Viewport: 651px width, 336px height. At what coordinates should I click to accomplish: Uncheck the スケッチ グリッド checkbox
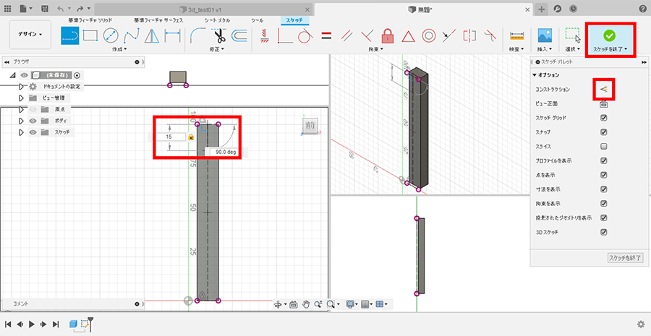[x=603, y=118]
